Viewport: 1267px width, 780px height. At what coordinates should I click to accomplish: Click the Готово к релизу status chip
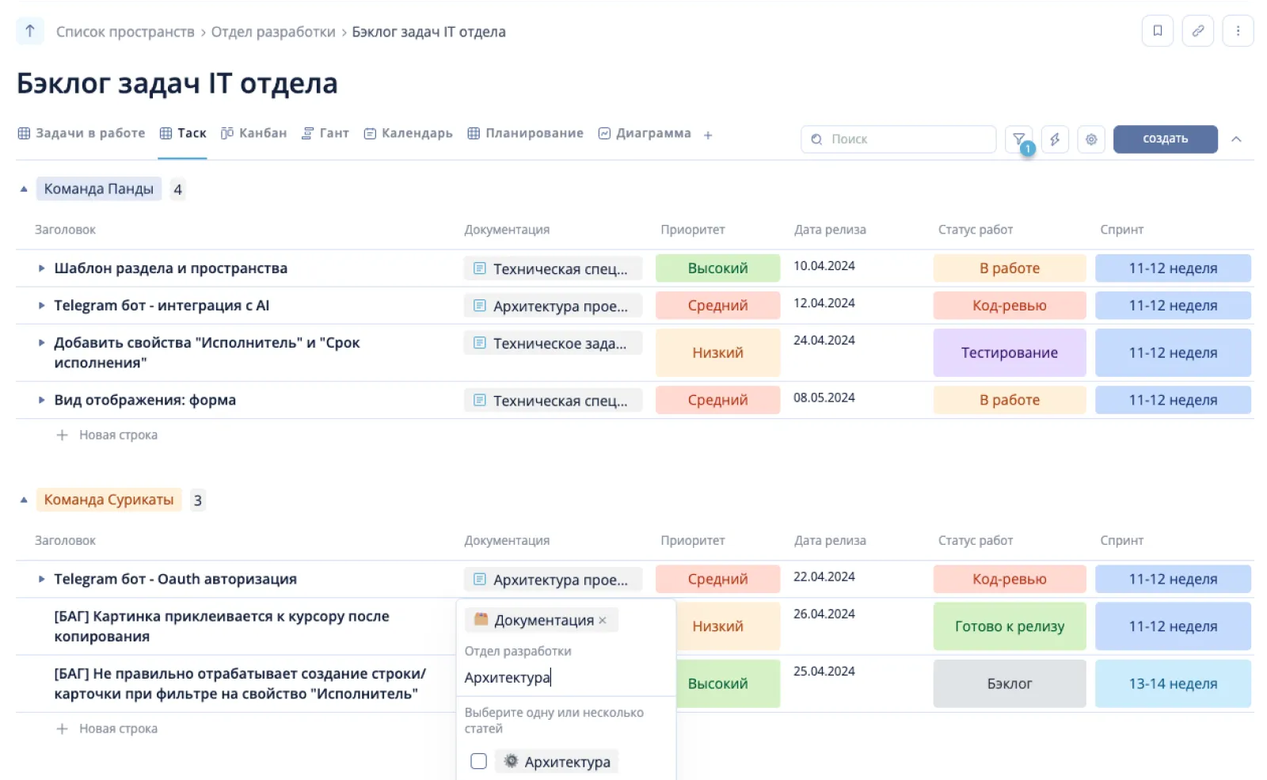1009,626
